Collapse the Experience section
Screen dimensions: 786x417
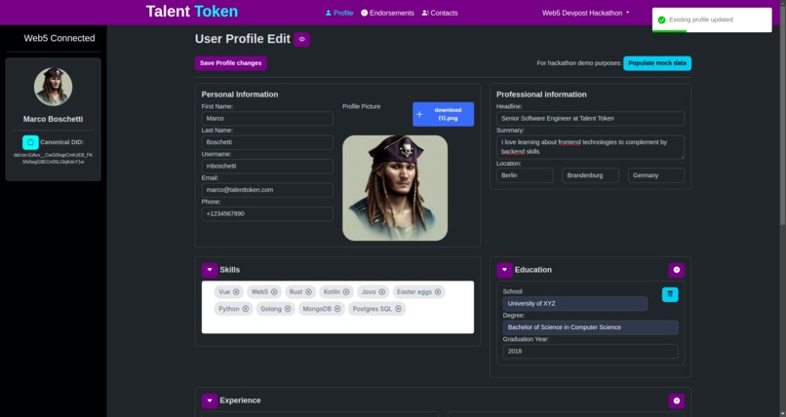[210, 400]
